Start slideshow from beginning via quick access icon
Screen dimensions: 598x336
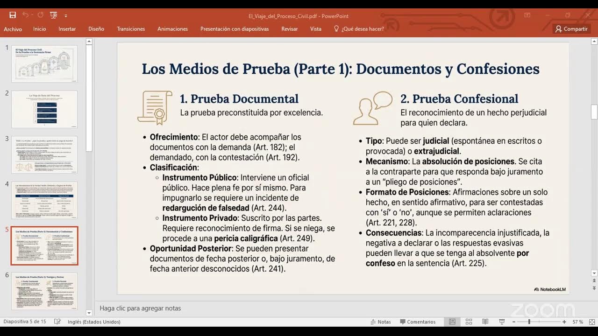[53, 15]
